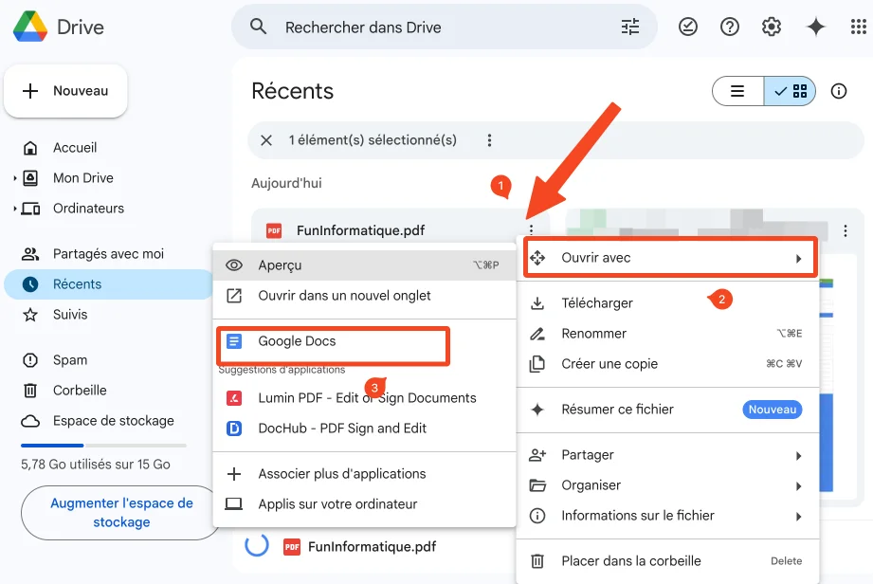
Task: Click the Espace de stockage cloud icon
Action: point(30,421)
